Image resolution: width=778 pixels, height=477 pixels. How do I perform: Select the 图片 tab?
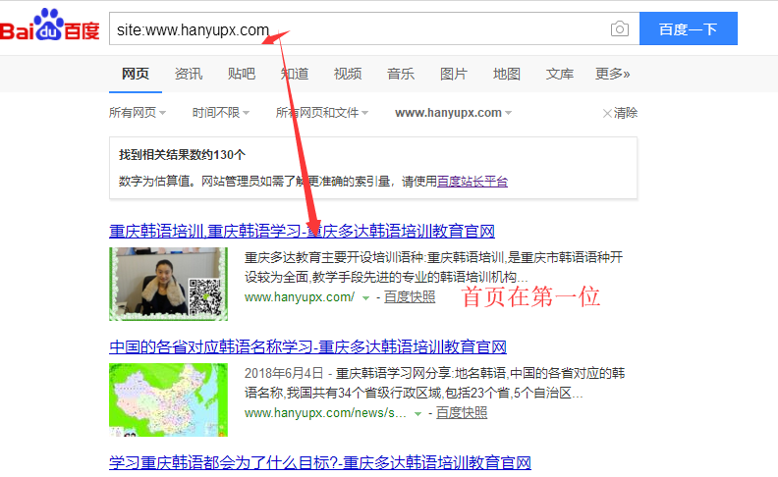click(454, 74)
